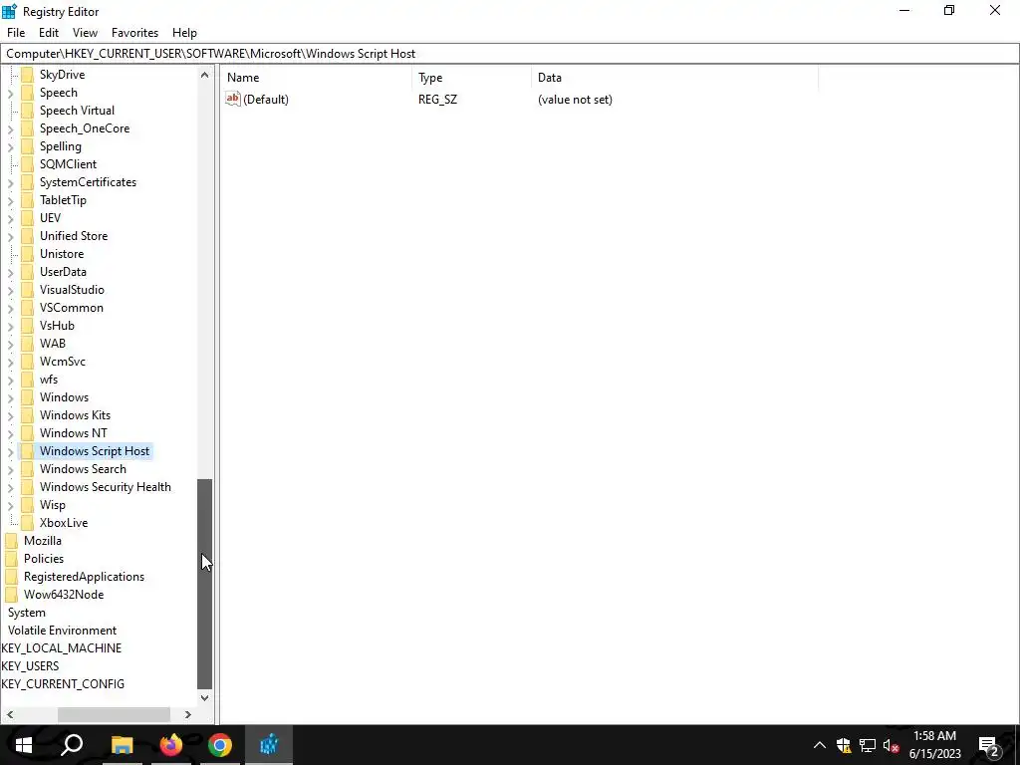Expand the VisualStudio key
The height and width of the screenshot is (765, 1020).
[10, 290]
